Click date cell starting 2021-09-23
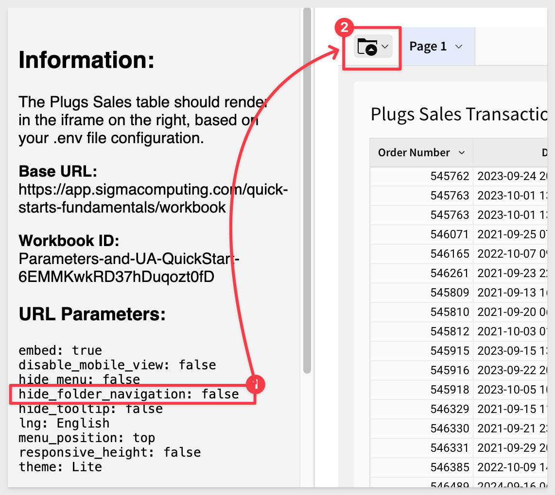555x495 pixels. tap(511, 273)
